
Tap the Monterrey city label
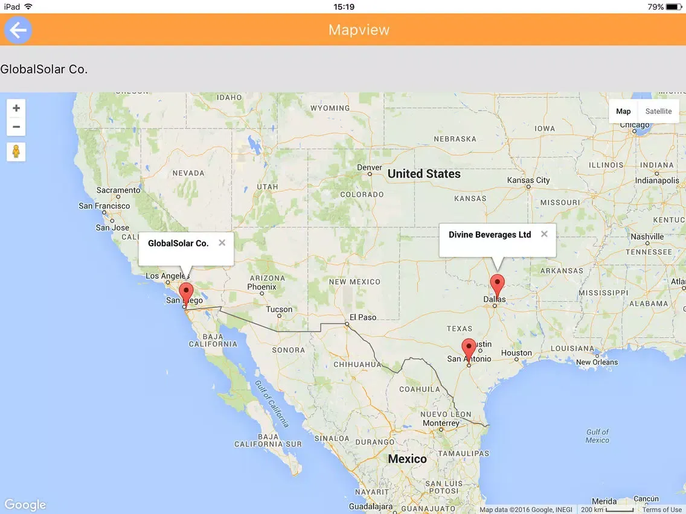[x=441, y=423]
